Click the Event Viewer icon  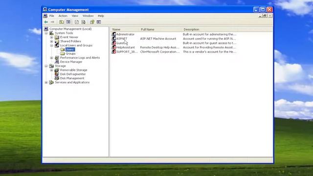click(57, 37)
